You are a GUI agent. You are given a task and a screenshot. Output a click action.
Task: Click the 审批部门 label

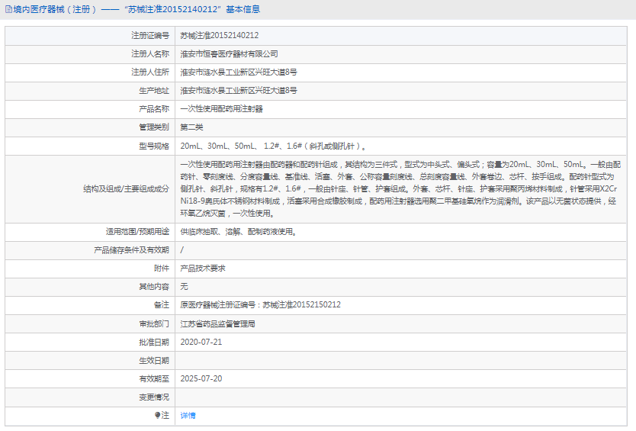coord(154,323)
